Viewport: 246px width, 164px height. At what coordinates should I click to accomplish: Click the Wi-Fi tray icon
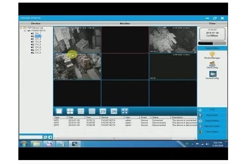pos(187,144)
